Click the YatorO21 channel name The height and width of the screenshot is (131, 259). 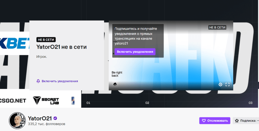point(40,118)
